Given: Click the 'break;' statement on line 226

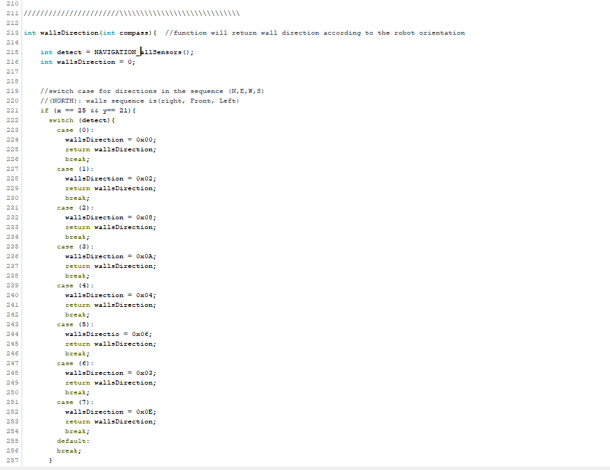Looking at the screenshot, I should pyautogui.click(x=77, y=160).
